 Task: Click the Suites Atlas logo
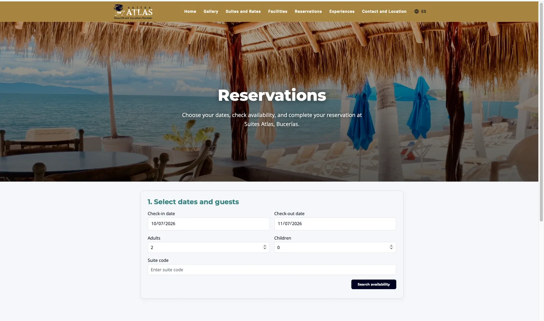(133, 12)
